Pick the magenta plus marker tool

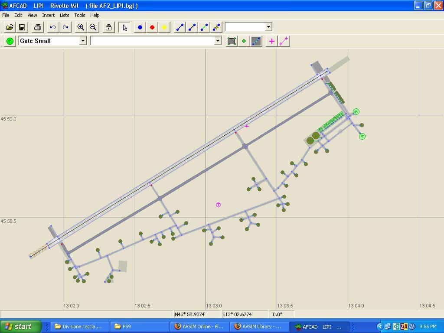click(x=272, y=41)
